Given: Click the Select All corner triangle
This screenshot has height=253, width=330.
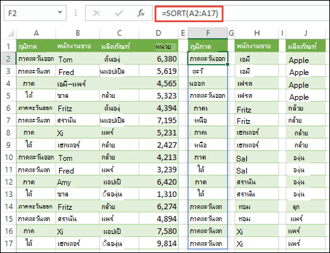Looking at the screenshot, I should coord(10,33).
